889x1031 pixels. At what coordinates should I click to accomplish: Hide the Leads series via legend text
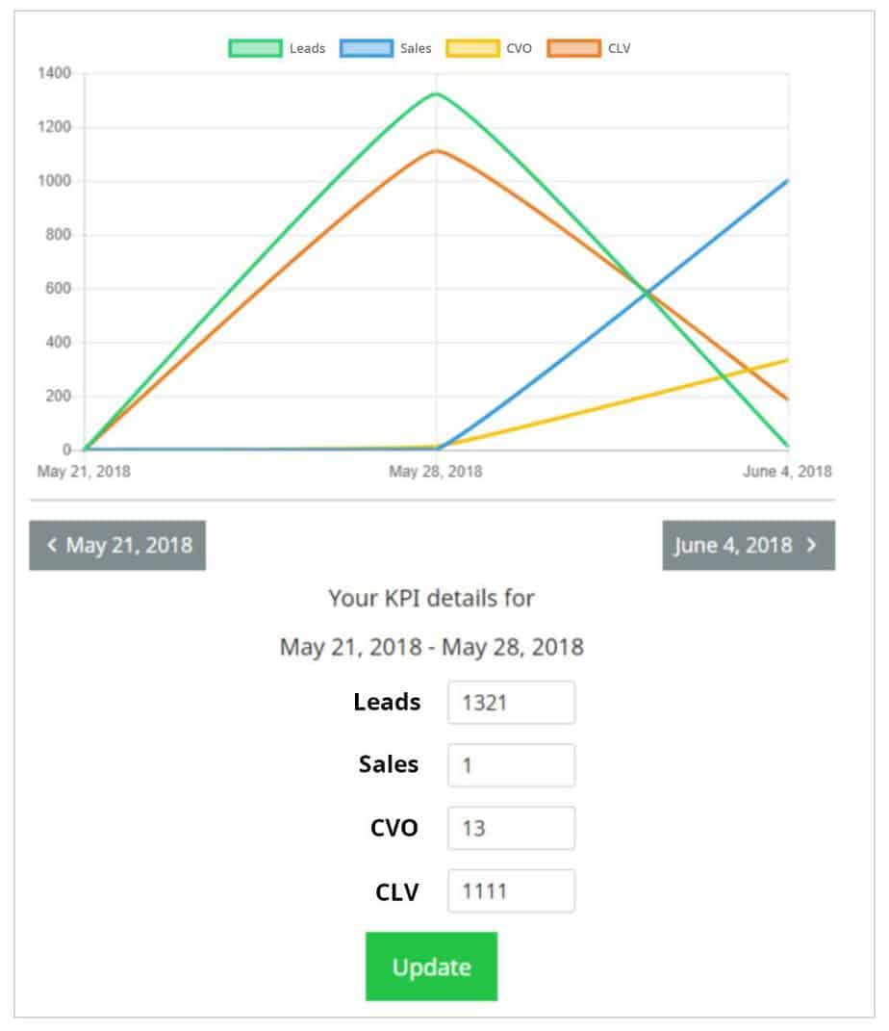pos(307,48)
